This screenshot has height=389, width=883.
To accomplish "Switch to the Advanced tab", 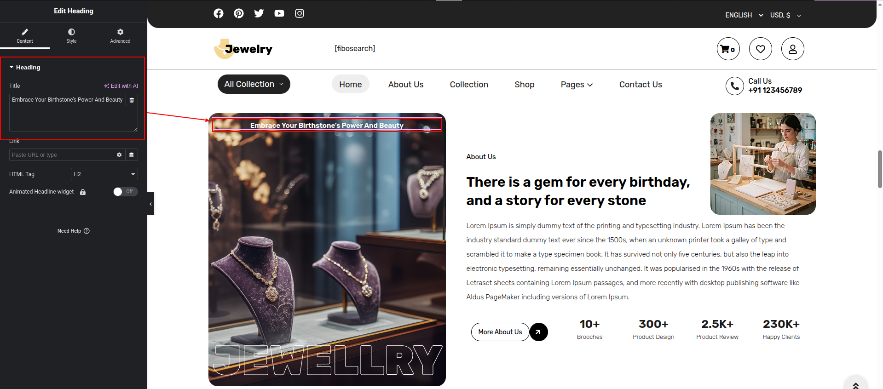I will click(120, 36).
